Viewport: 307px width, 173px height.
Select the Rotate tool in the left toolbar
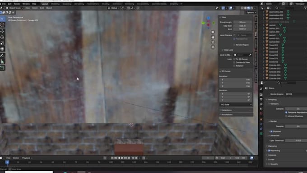tap(2, 37)
